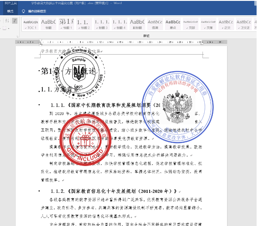Select the black Sample logo stamp image
257x226 pixels.
(x=79, y=72)
